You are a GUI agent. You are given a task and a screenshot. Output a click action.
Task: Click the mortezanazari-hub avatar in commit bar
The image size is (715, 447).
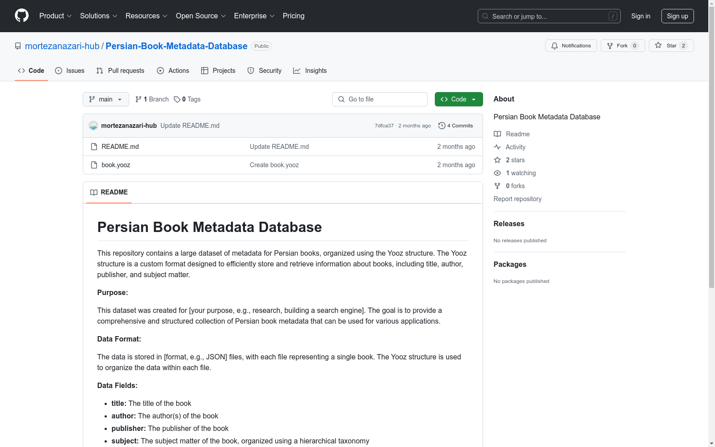(93, 126)
